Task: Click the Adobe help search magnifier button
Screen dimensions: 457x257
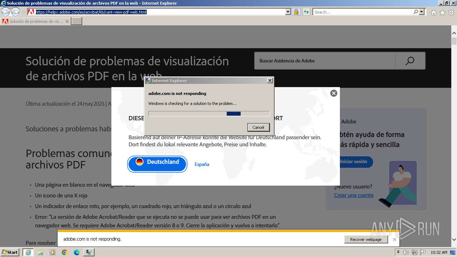Action: click(410, 61)
